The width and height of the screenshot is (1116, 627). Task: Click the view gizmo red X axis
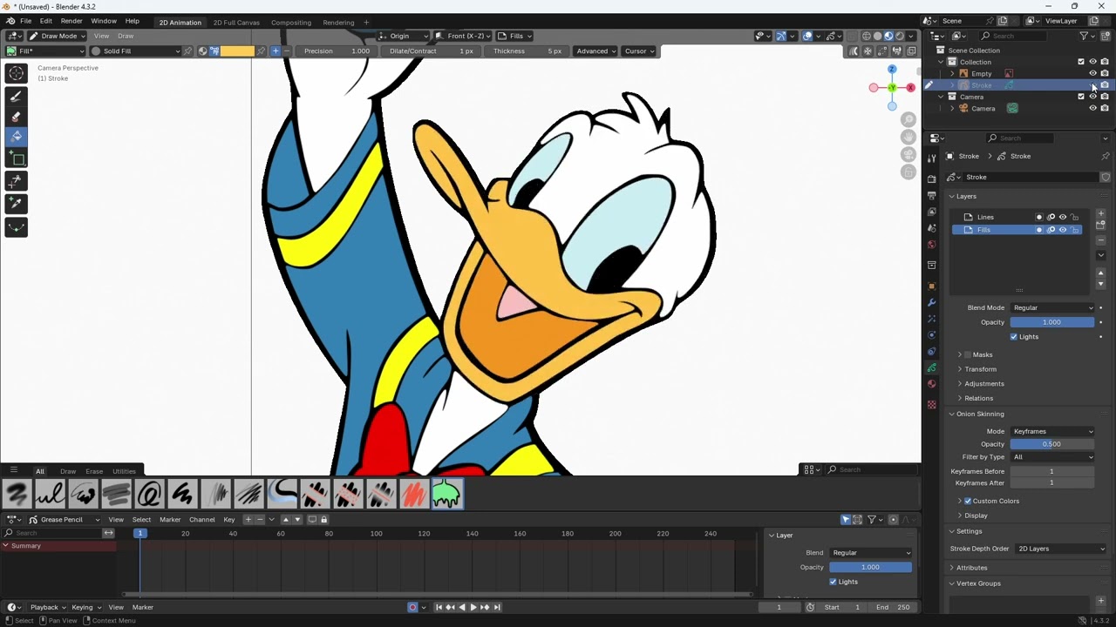(x=910, y=87)
